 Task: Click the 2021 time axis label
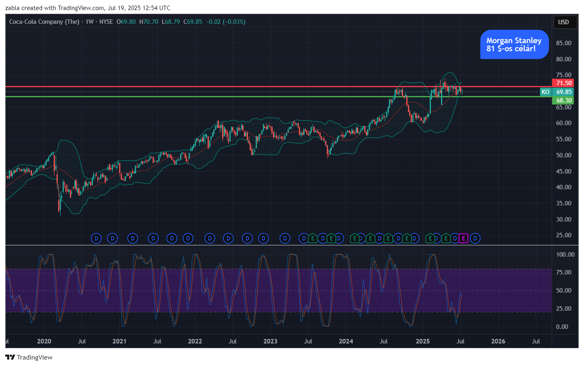click(x=119, y=341)
